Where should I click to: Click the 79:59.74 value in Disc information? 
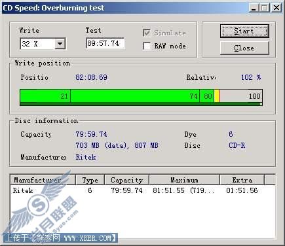[x=91, y=134]
